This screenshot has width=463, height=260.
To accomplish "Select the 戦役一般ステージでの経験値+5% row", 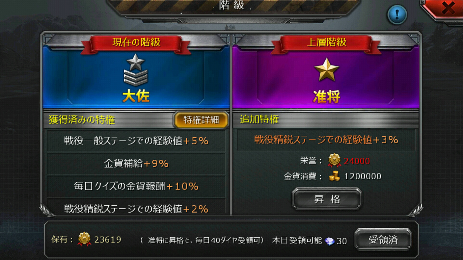I will pyautogui.click(x=136, y=141).
